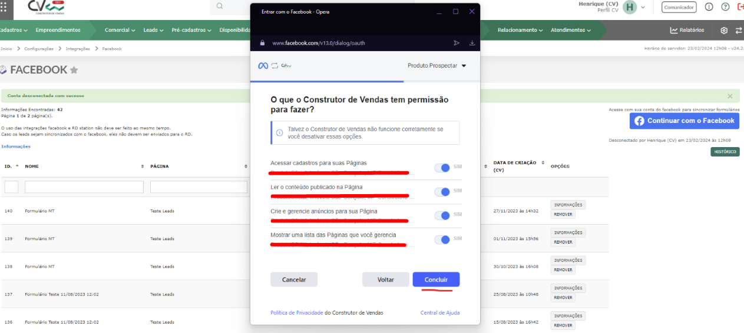The width and height of the screenshot is (744, 333).
Task: Go to Empreendimentos in navbar
Action: (x=58, y=30)
